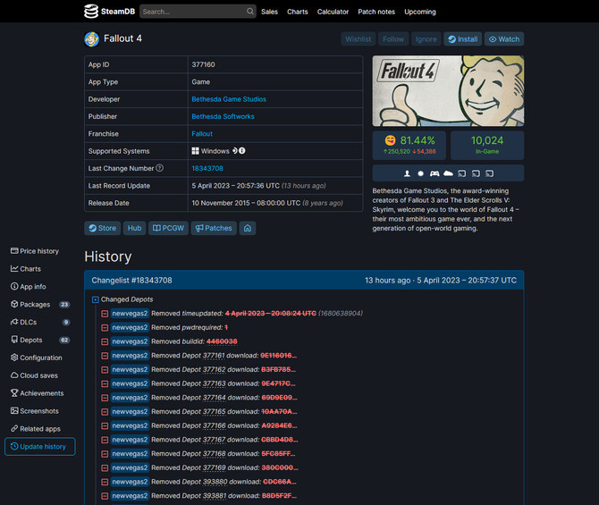This screenshot has width=599, height=505.
Task: Open Bethesda Game Studios developer link
Action: (229, 99)
